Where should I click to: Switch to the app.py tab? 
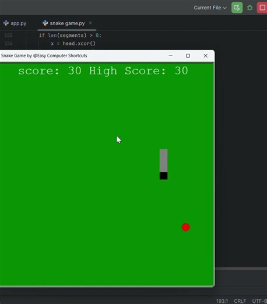coord(15,23)
